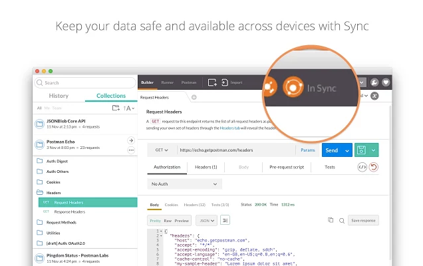Click the blue Send button
423x266 pixels.
[x=332, y=150]
